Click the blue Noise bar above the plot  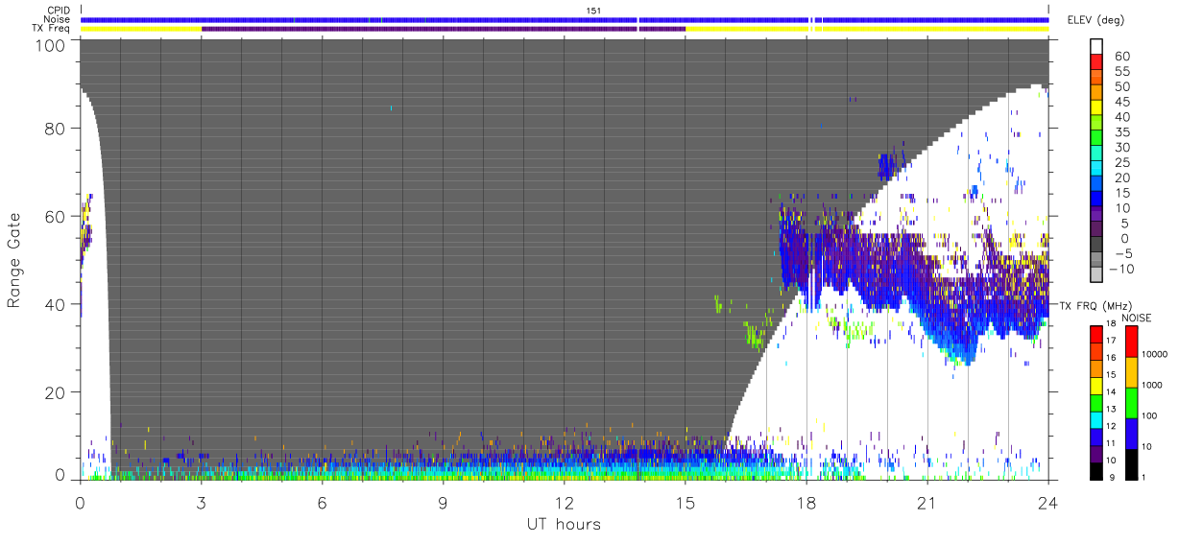(565, 19)
